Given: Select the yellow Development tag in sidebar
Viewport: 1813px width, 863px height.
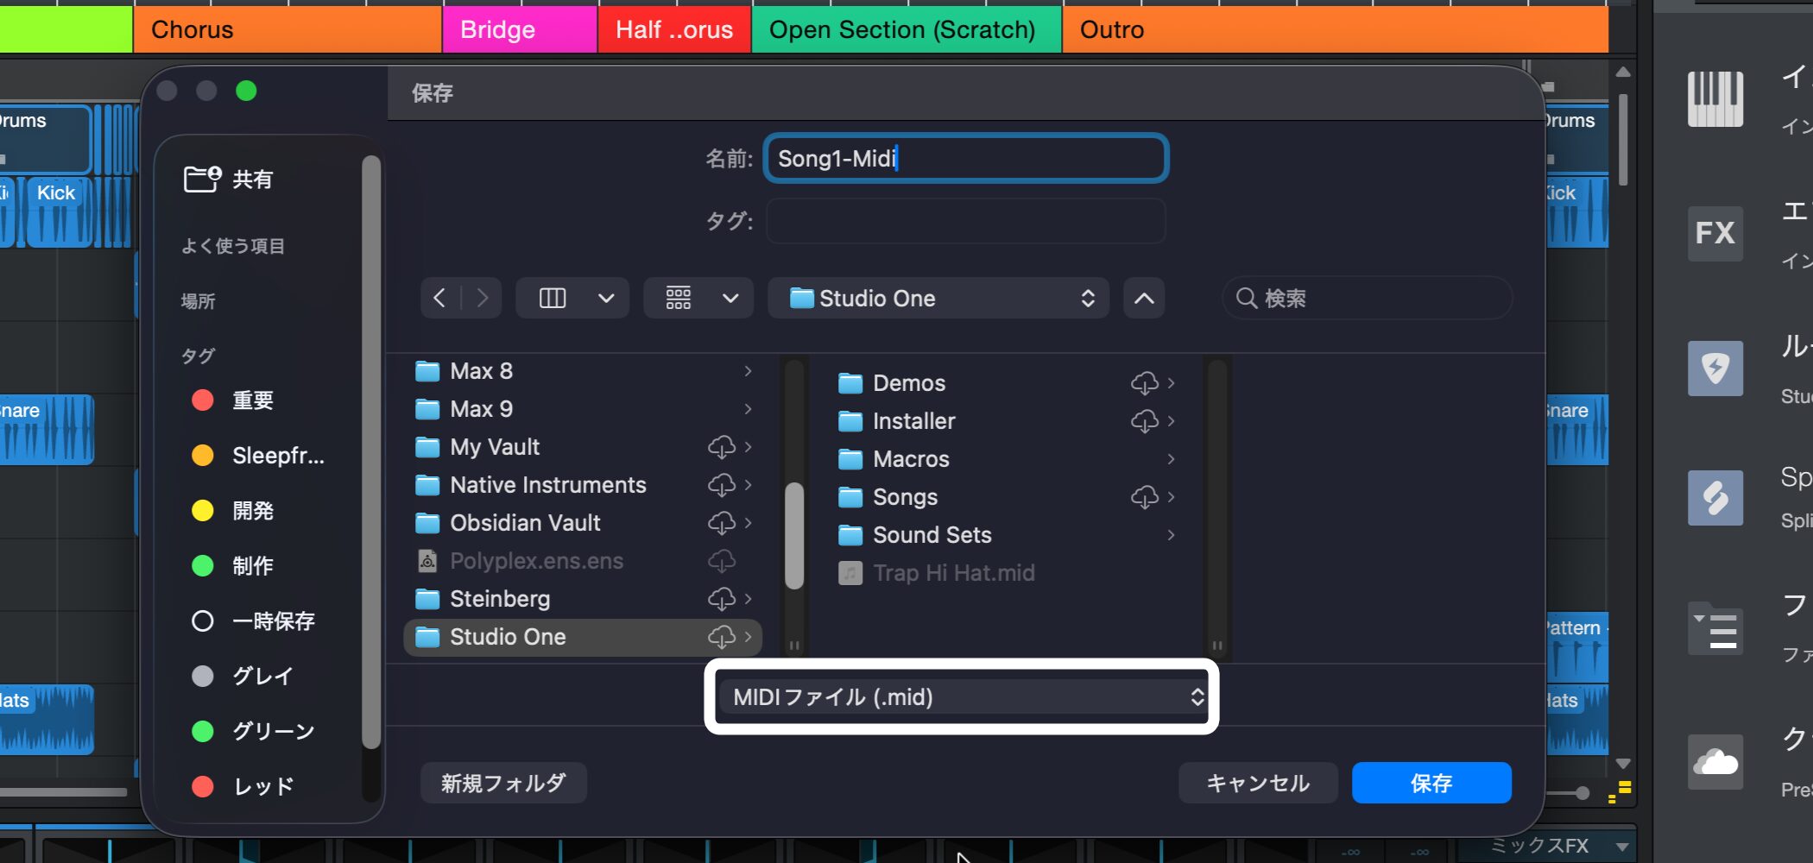Looking at the screenshot, I should (250, 511).
